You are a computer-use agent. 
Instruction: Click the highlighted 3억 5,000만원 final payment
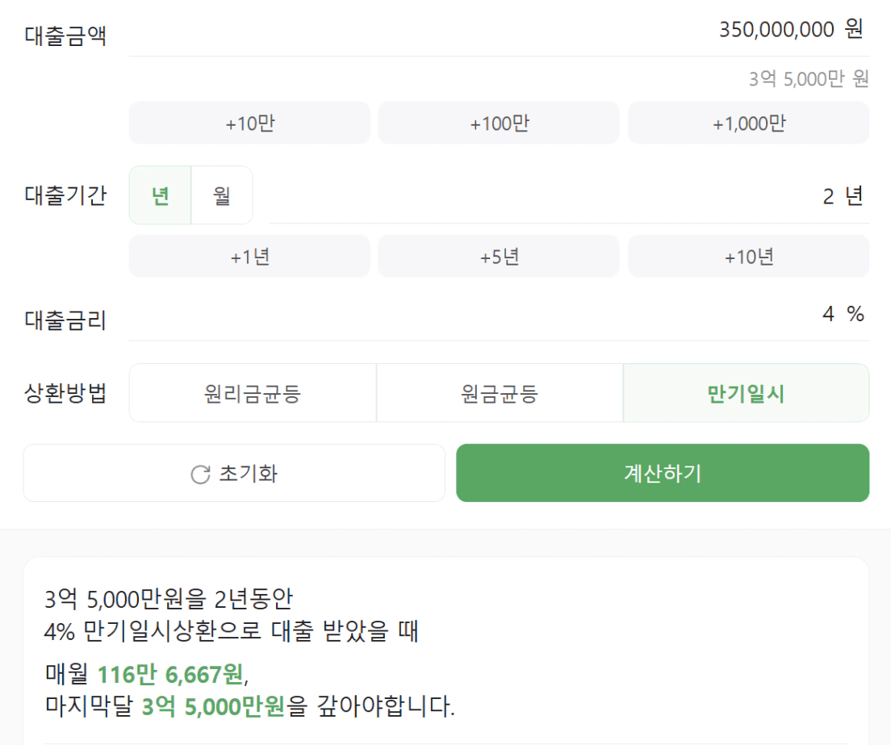pyautogui.click(x=213, y=707)
